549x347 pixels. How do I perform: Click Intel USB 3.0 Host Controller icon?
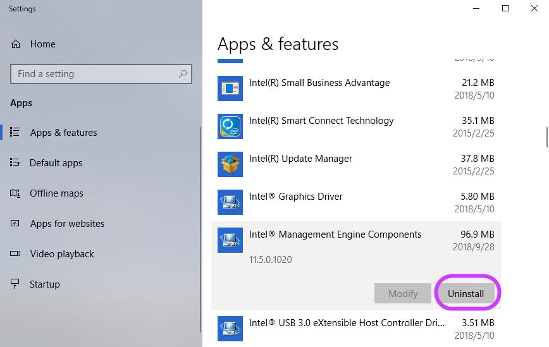click(230, 329)
